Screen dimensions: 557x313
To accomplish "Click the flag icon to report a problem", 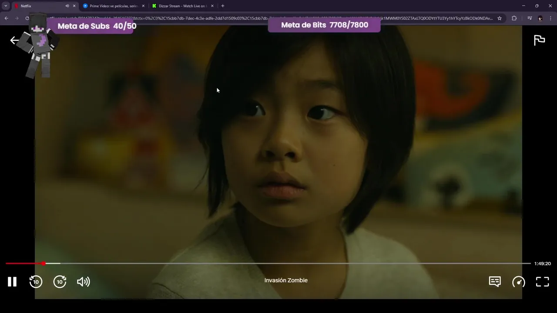I will coord(540,40).
